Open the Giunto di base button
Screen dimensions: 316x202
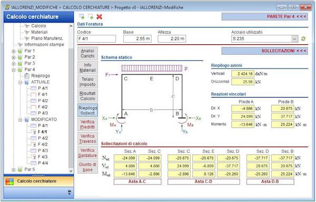click(87, 167)
